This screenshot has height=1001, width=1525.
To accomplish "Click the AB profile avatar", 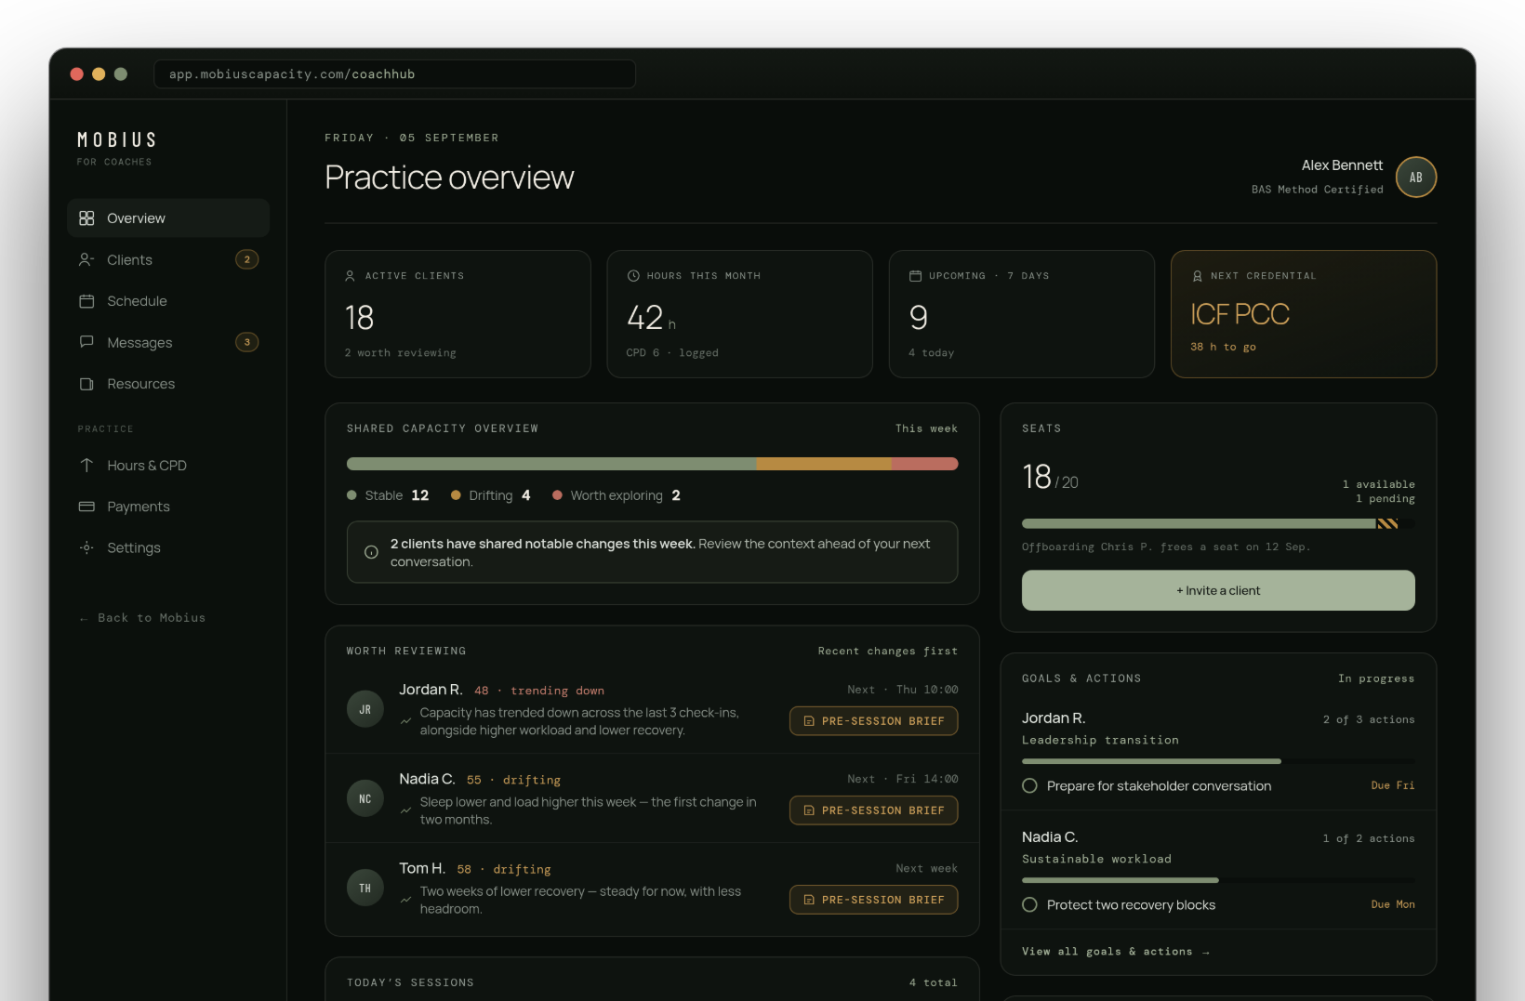I will click(x=1415, y=178).
